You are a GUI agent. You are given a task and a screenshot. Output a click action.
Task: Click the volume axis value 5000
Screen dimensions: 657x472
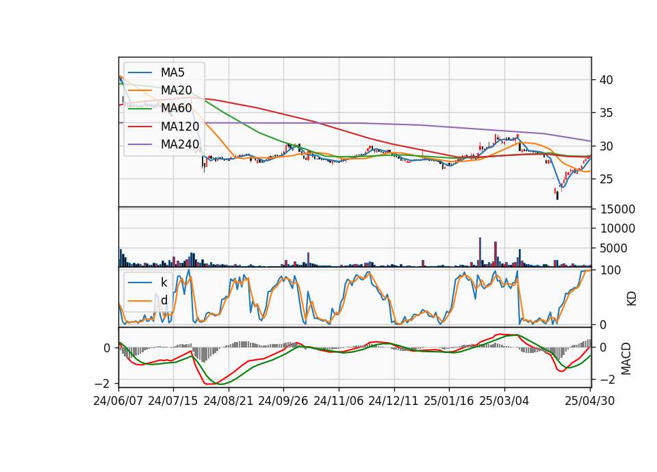613,248
